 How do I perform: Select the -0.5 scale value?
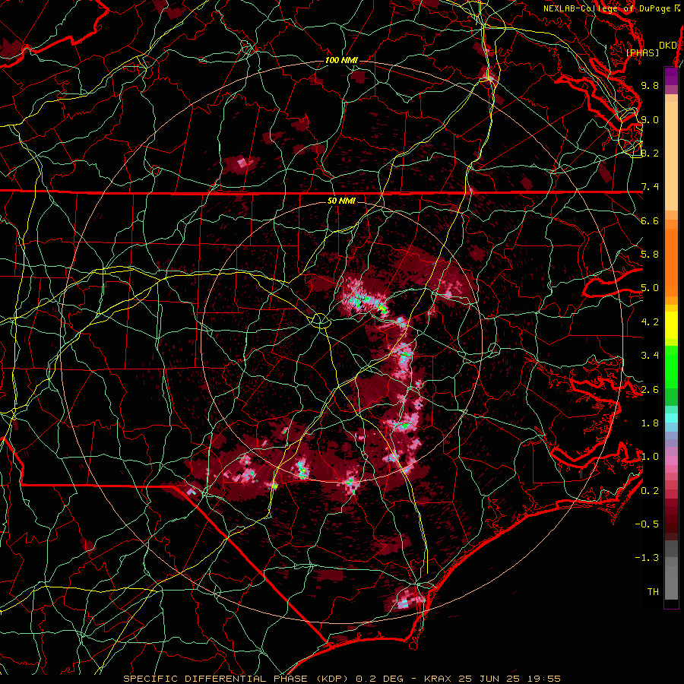pos(647,524)
